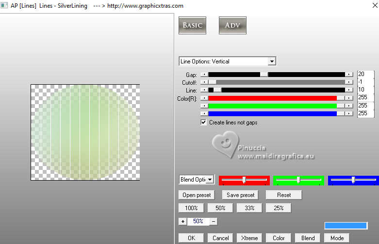Click the Color[R] value field showing 255

(366, 97)
